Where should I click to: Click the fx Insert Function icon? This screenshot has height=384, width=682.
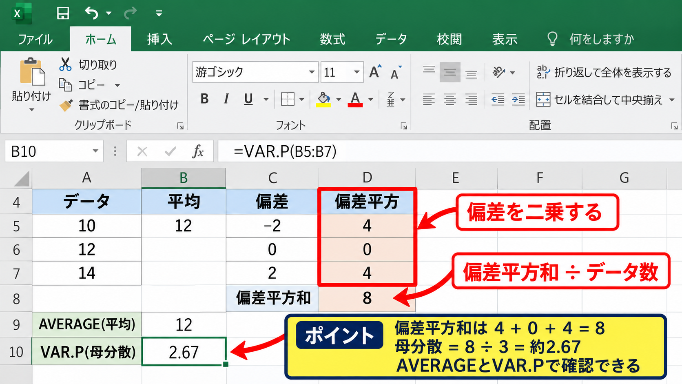pos(198,152)
